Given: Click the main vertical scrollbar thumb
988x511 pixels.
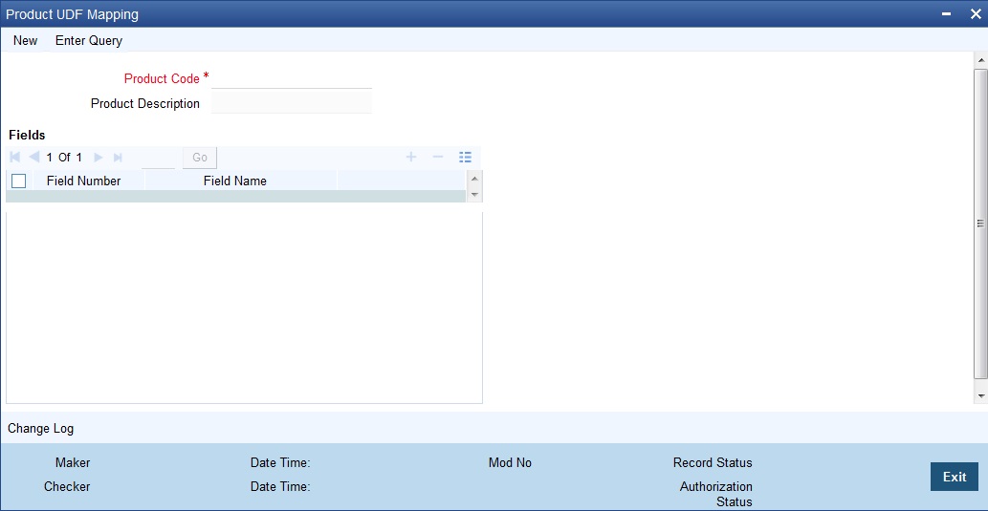Looking at the screenshot, I should click(x=980, y=224).
